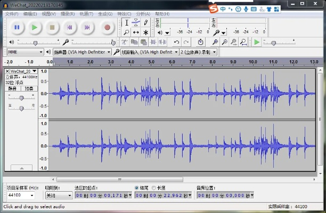Select the 长度 (Length) radio button

pyautogui.click(x=154, y=188)
